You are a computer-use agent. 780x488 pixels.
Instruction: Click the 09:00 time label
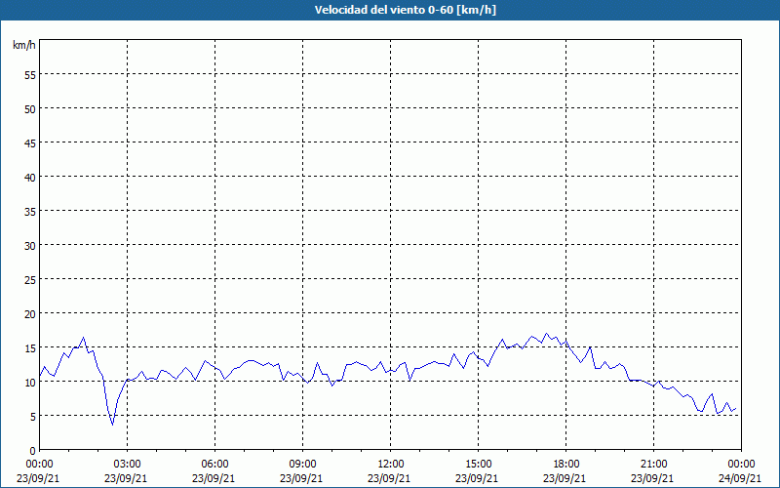[x=302, y=465]
